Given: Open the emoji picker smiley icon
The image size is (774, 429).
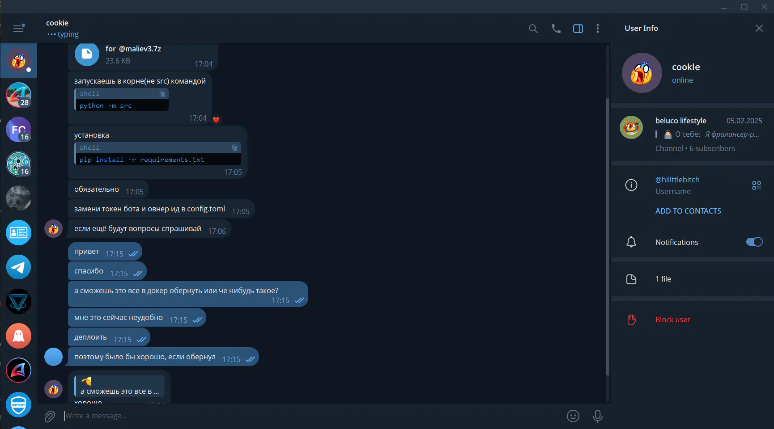Looking at the screenshot, I should [573, 416].
